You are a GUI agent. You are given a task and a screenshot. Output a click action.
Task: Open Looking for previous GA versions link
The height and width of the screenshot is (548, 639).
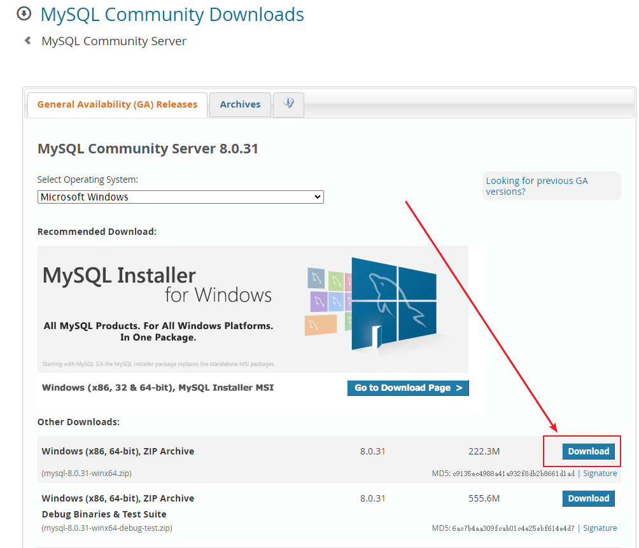pos(537,186)
